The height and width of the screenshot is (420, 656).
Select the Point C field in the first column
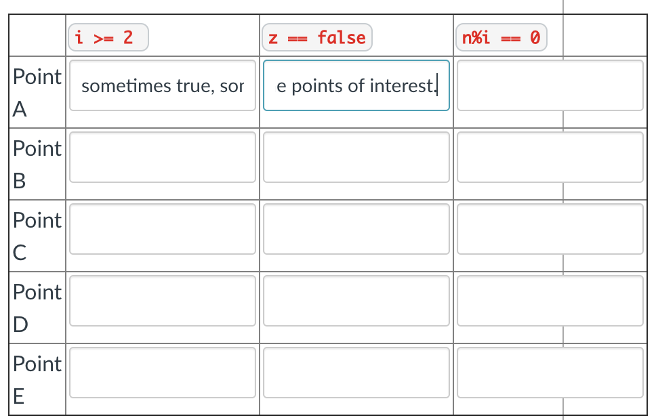point(162,229)
